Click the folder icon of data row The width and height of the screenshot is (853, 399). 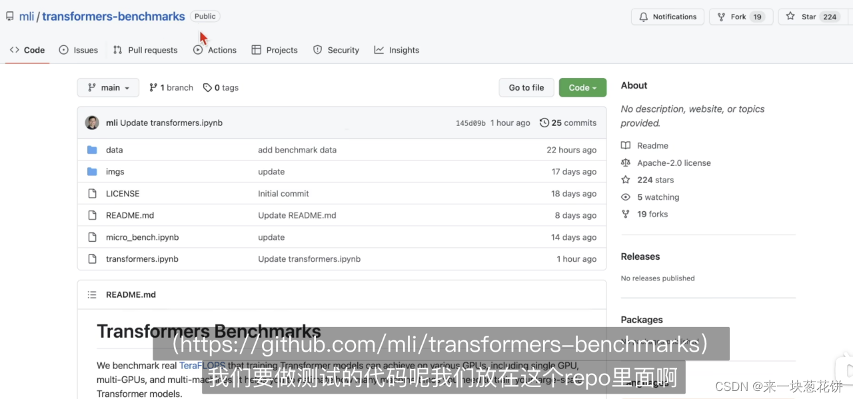point(92,150)
